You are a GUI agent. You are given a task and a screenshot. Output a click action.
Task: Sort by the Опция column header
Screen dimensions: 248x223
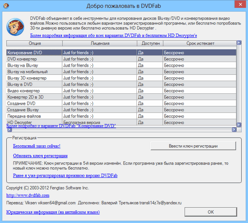coord(34,43)
